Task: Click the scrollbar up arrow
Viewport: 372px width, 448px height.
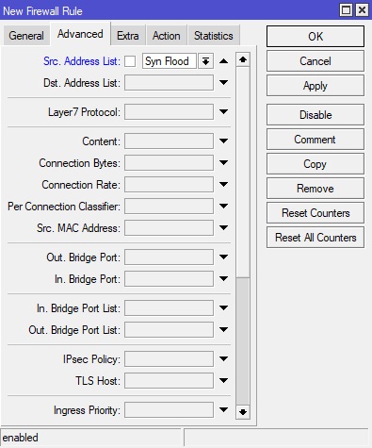Action: [243, 59]
